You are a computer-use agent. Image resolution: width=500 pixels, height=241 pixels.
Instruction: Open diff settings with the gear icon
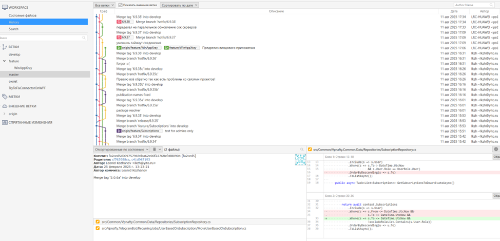coord(495,149)
